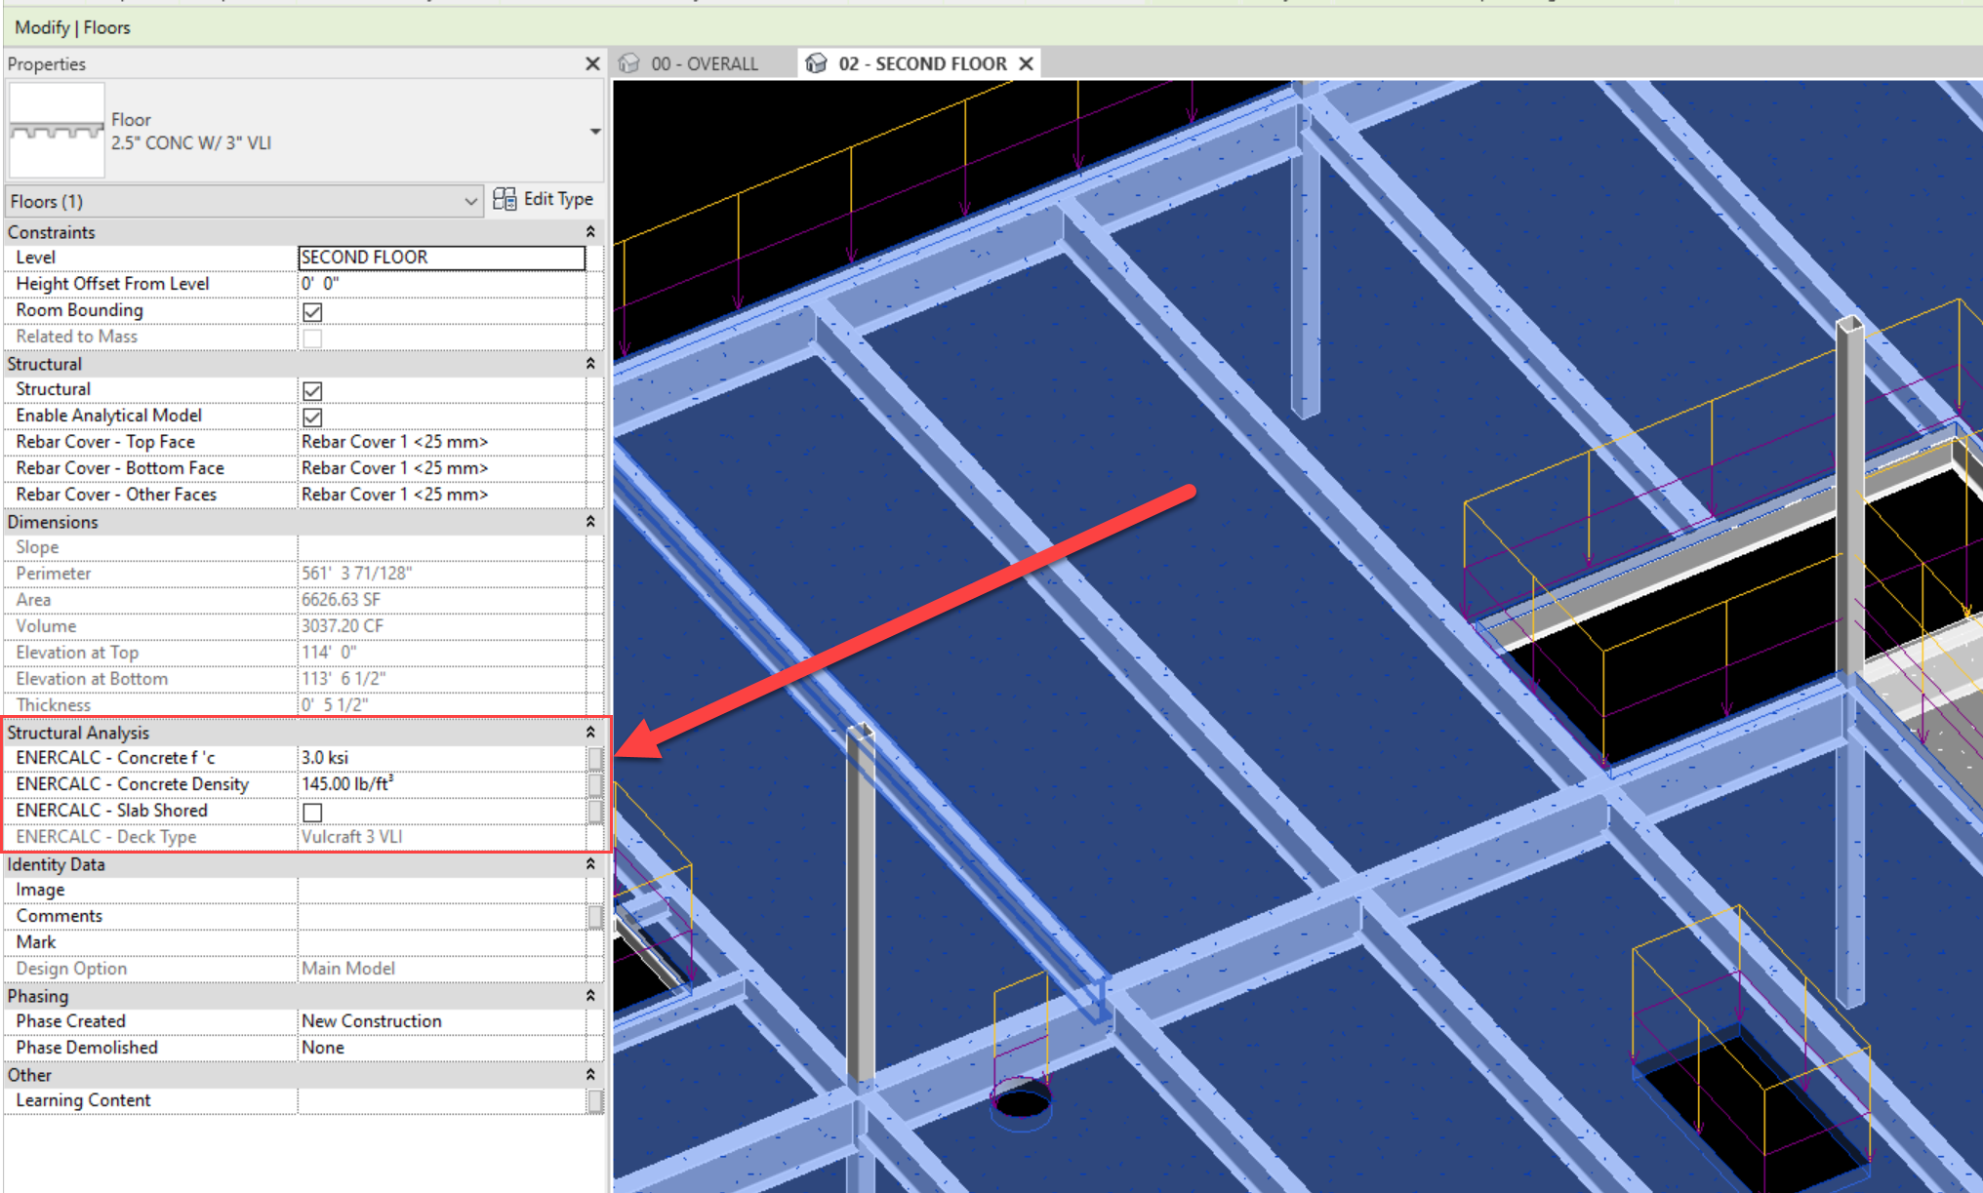
Task: Close the Properties palette
Action: click(x=592, y=64)
